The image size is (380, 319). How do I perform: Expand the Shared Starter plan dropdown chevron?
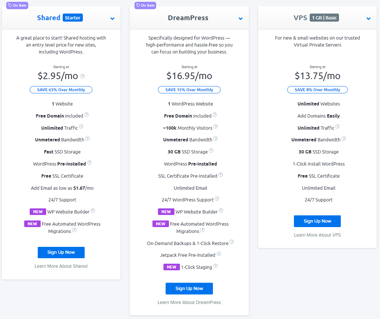click(x=112, y=18)
